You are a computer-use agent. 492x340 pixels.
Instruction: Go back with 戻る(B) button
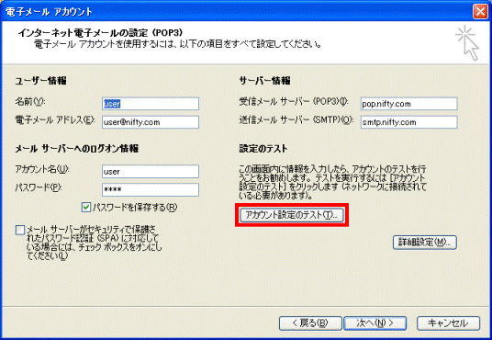(310, 323)
